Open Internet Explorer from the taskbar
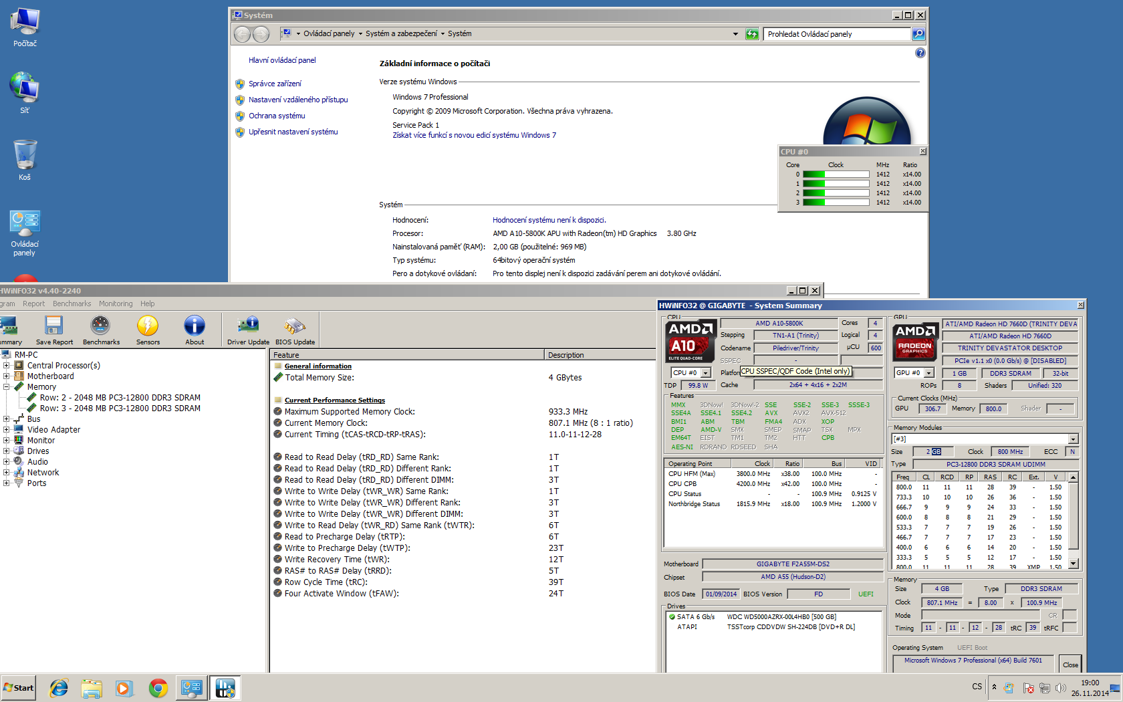The width and height of the screenshot is (1123, 702). [x=59, y=688]
